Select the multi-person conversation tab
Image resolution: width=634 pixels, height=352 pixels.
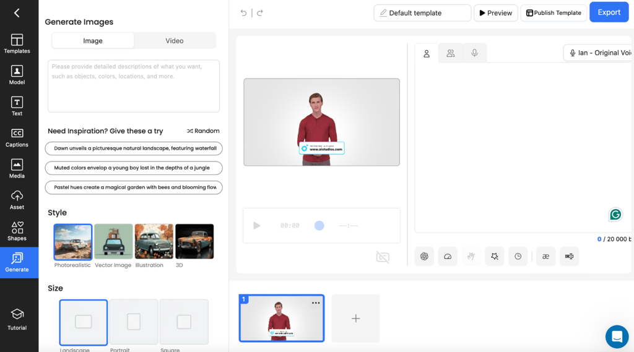[451, 53]
